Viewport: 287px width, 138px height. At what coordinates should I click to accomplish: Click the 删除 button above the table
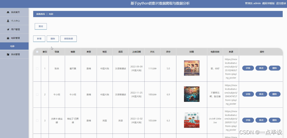(x=53, y=39)
